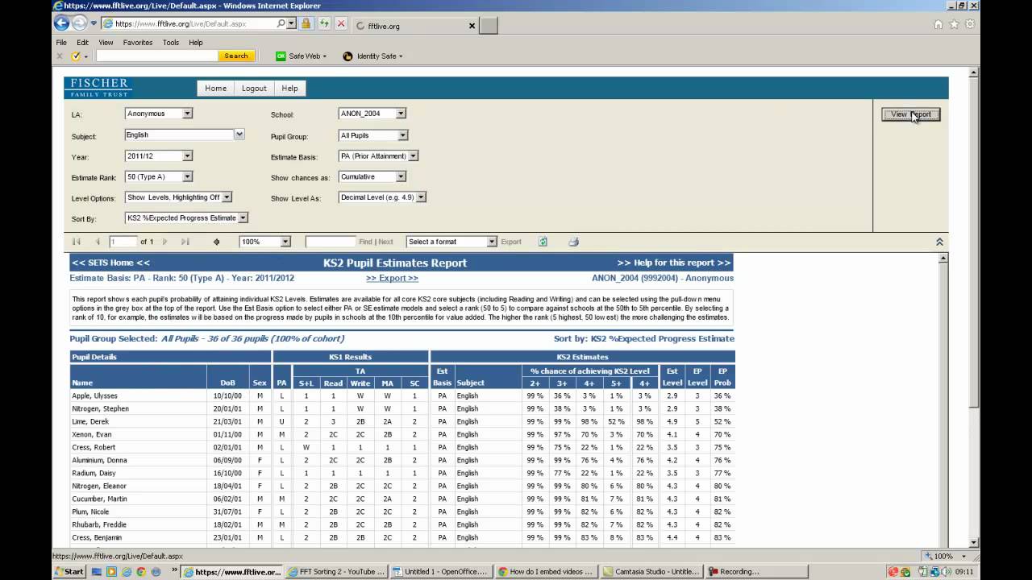1032x580 pixels.
Task: Close the fftlive.org tab with its X
Action: point(472,26)
